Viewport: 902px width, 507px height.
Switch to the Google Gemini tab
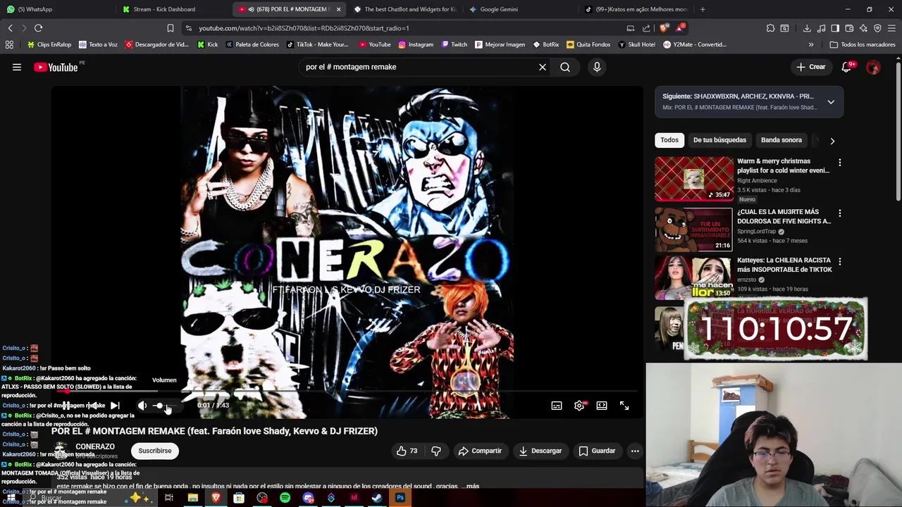coord(521,9)
